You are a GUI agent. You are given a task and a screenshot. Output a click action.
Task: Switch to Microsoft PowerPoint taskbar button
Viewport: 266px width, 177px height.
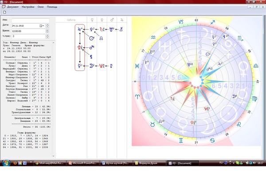[x=82, y=163]
